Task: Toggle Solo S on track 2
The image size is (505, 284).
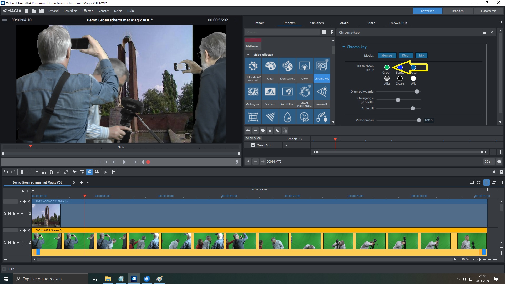Action: [5, 242]
